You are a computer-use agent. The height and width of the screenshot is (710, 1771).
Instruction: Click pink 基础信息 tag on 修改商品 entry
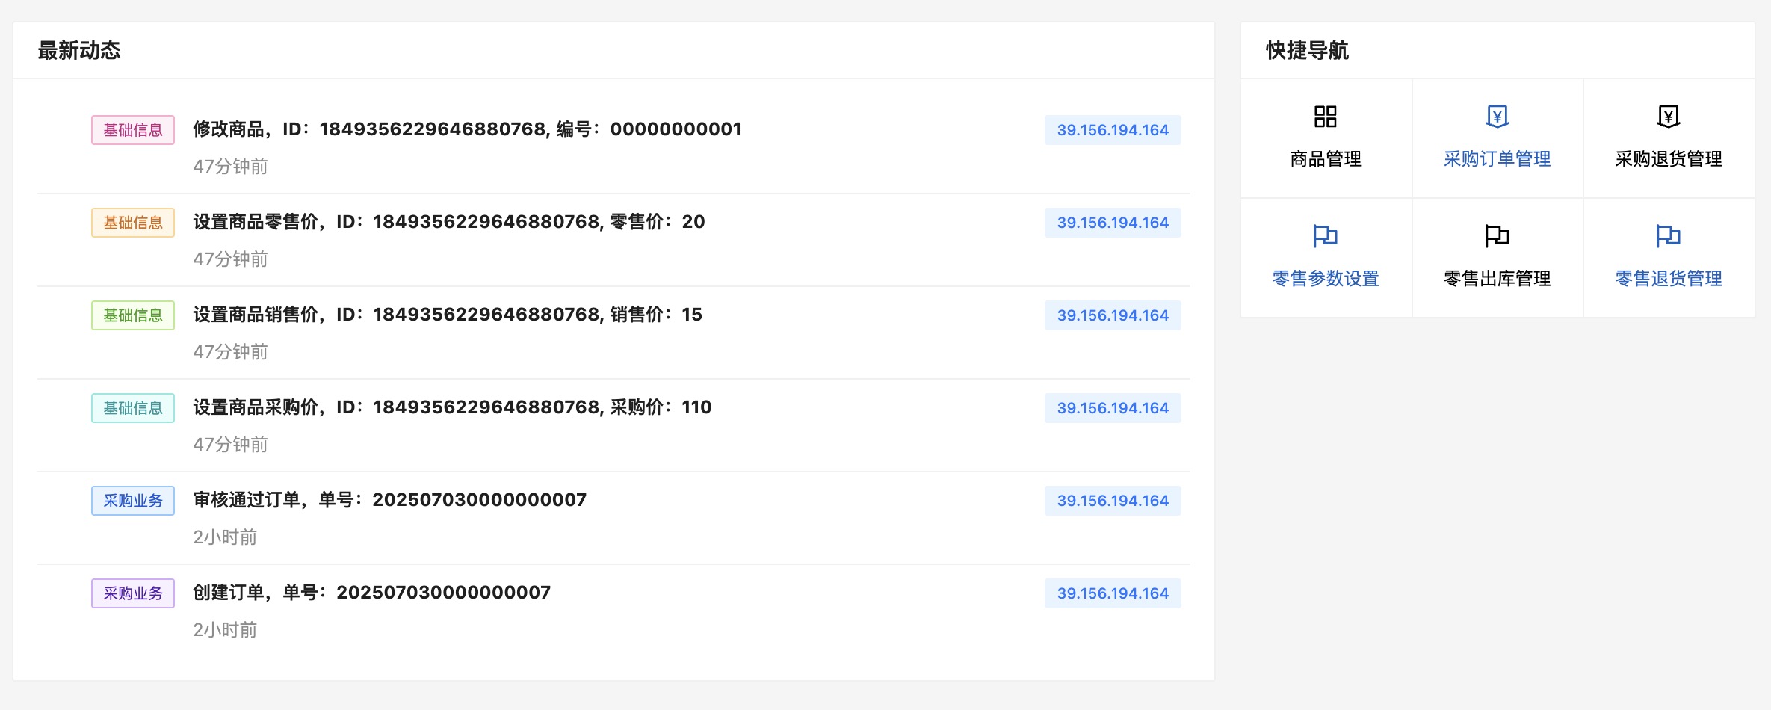(x=133, y=130)
